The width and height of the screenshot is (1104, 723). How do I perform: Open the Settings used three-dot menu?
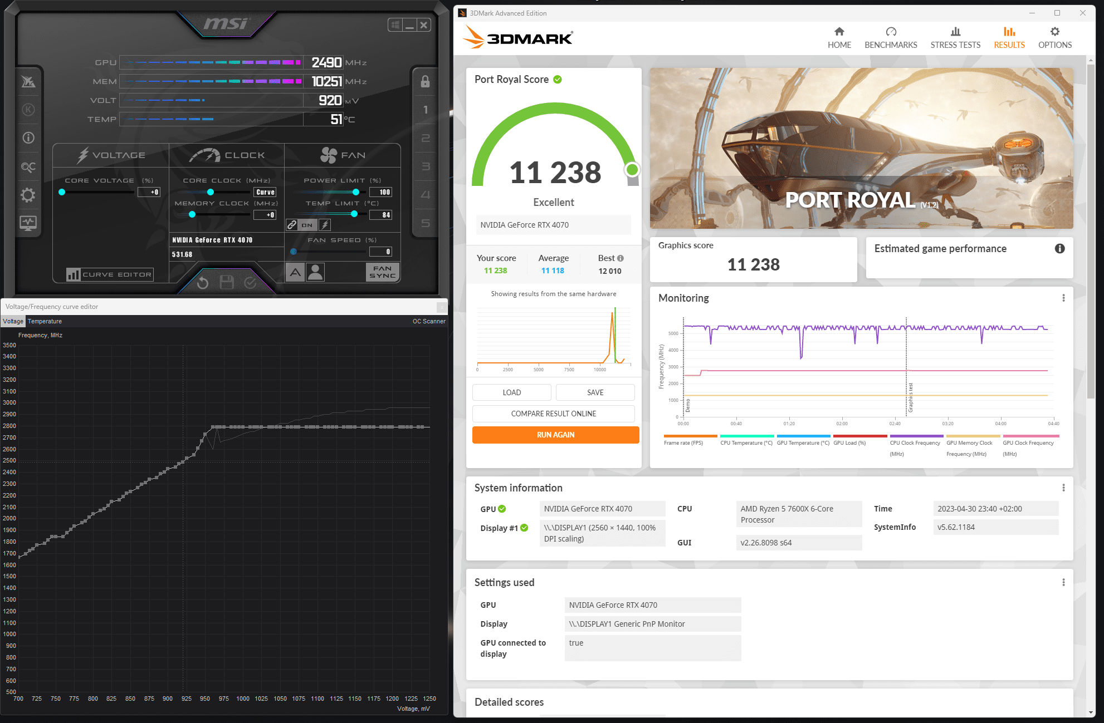click(x=1063, y=582)
